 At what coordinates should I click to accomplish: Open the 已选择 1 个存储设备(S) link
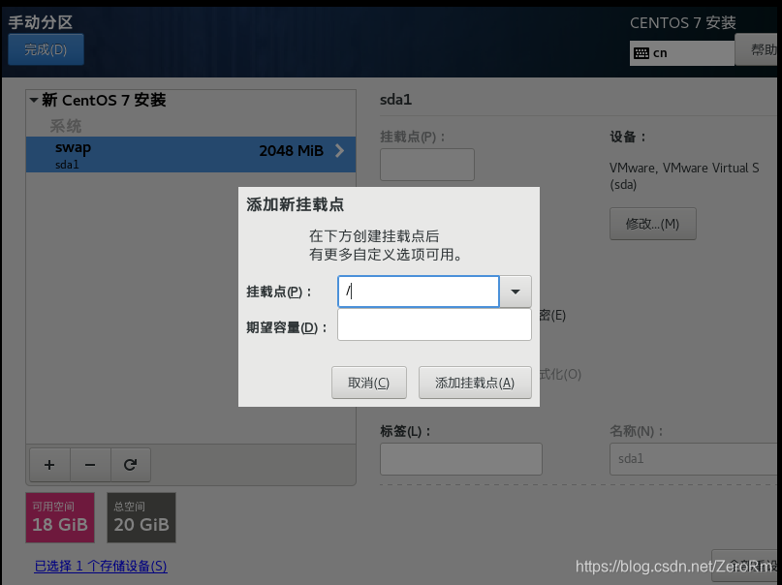(101, 566)
